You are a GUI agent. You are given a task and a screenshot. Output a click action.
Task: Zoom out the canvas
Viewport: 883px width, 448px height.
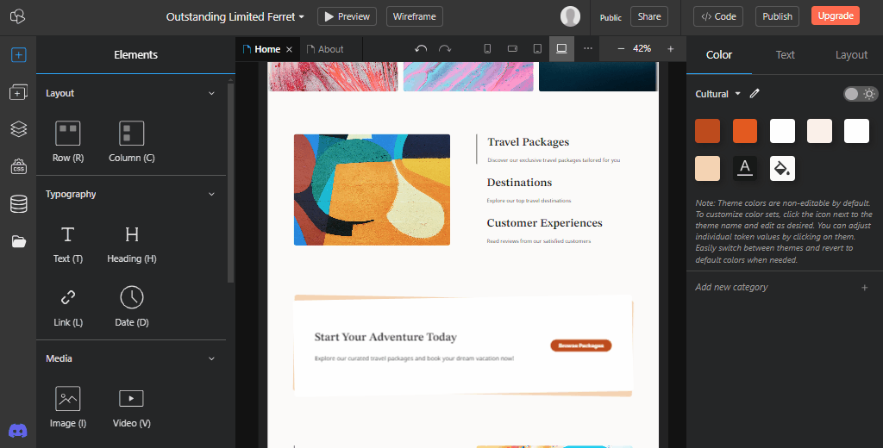coord(621,49)
